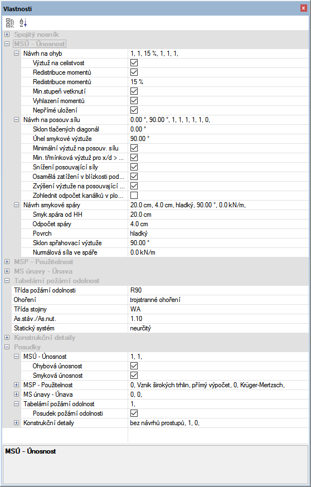311x487 pixels.
Task: Expand the Spojitý nosník section
Action: tap(7, 35)
